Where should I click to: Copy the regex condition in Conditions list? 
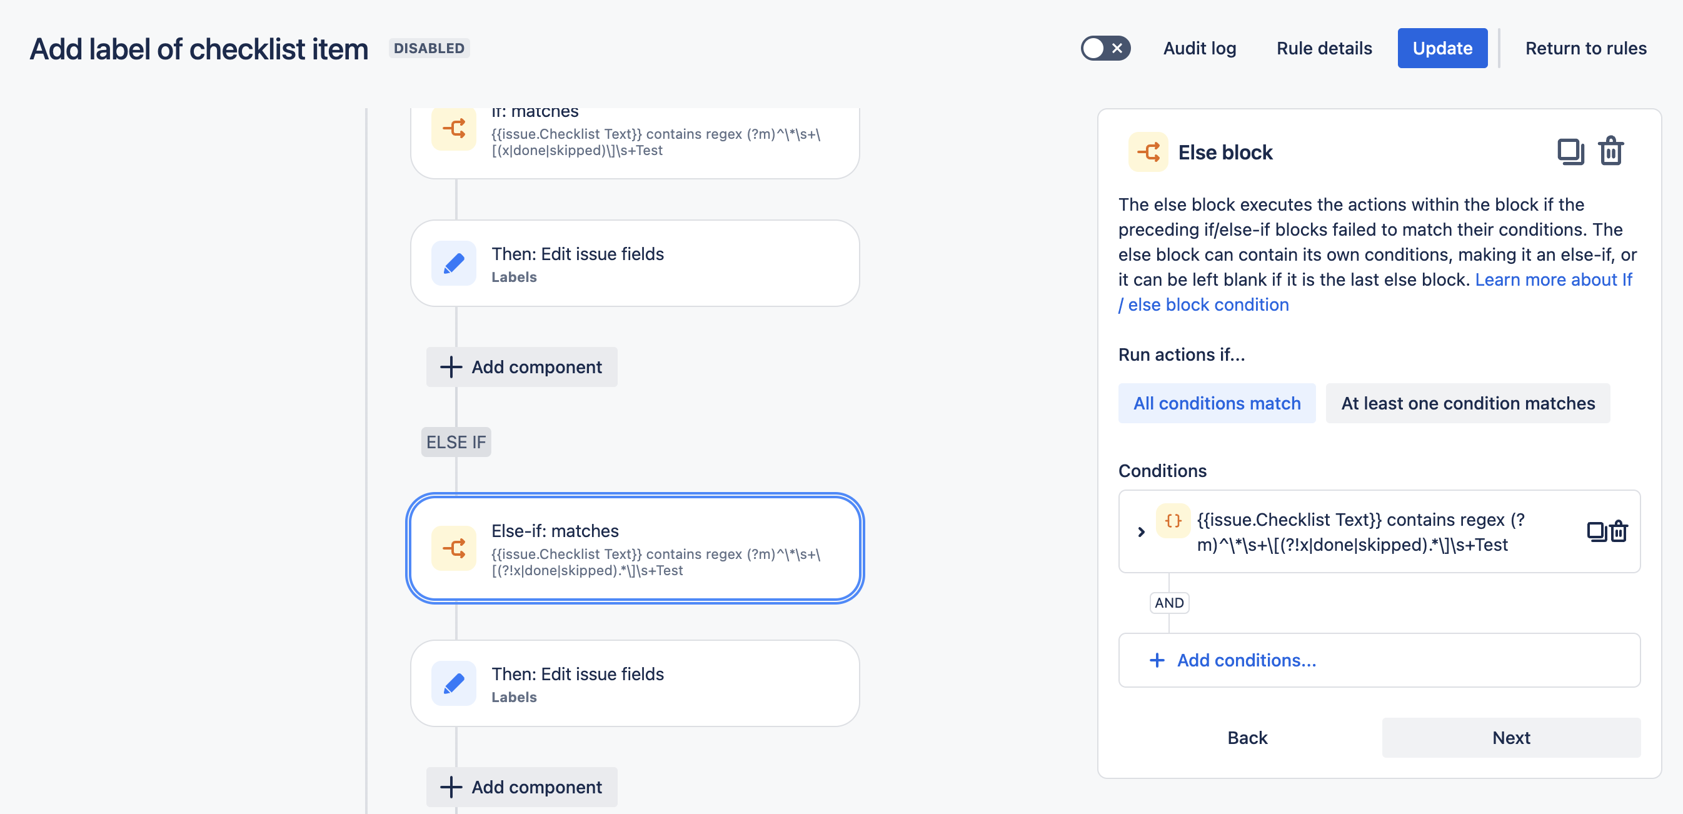pos(1596,532)
